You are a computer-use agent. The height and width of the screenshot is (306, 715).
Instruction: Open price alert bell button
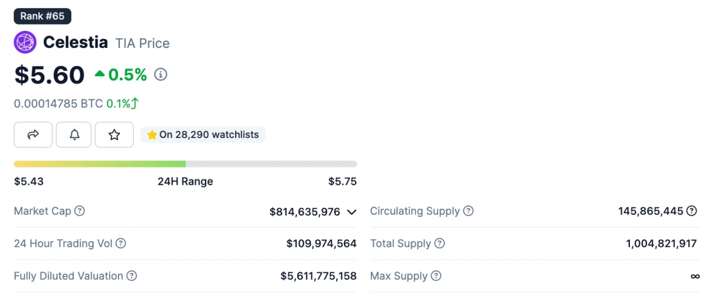pyautogui.click(x=75, y=135)
